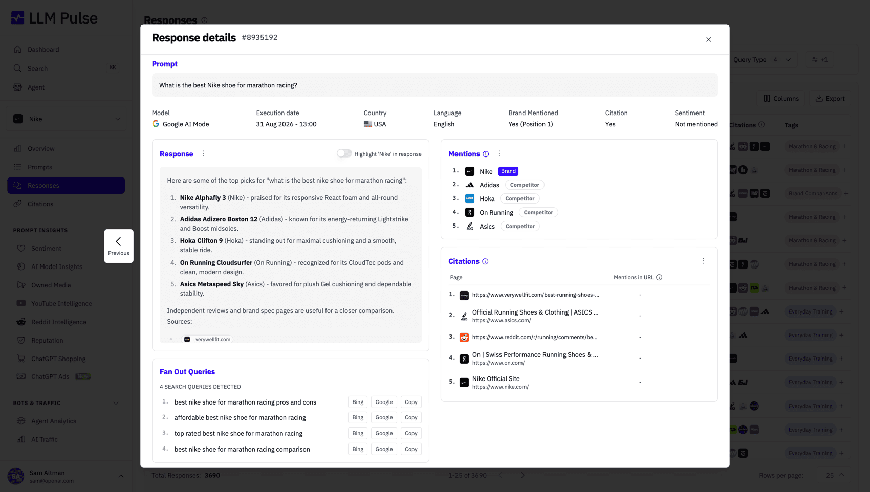Copy the pros and cons query
Screen dimensions: 870x492
pos(411,402)
